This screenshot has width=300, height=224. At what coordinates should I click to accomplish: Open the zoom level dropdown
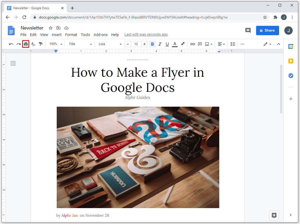[55, 44]
